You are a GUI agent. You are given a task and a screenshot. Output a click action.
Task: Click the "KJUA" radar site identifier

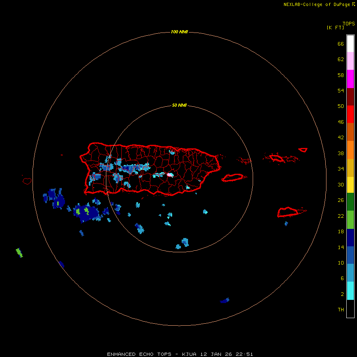pyautogui.click(x=190, y=354)
